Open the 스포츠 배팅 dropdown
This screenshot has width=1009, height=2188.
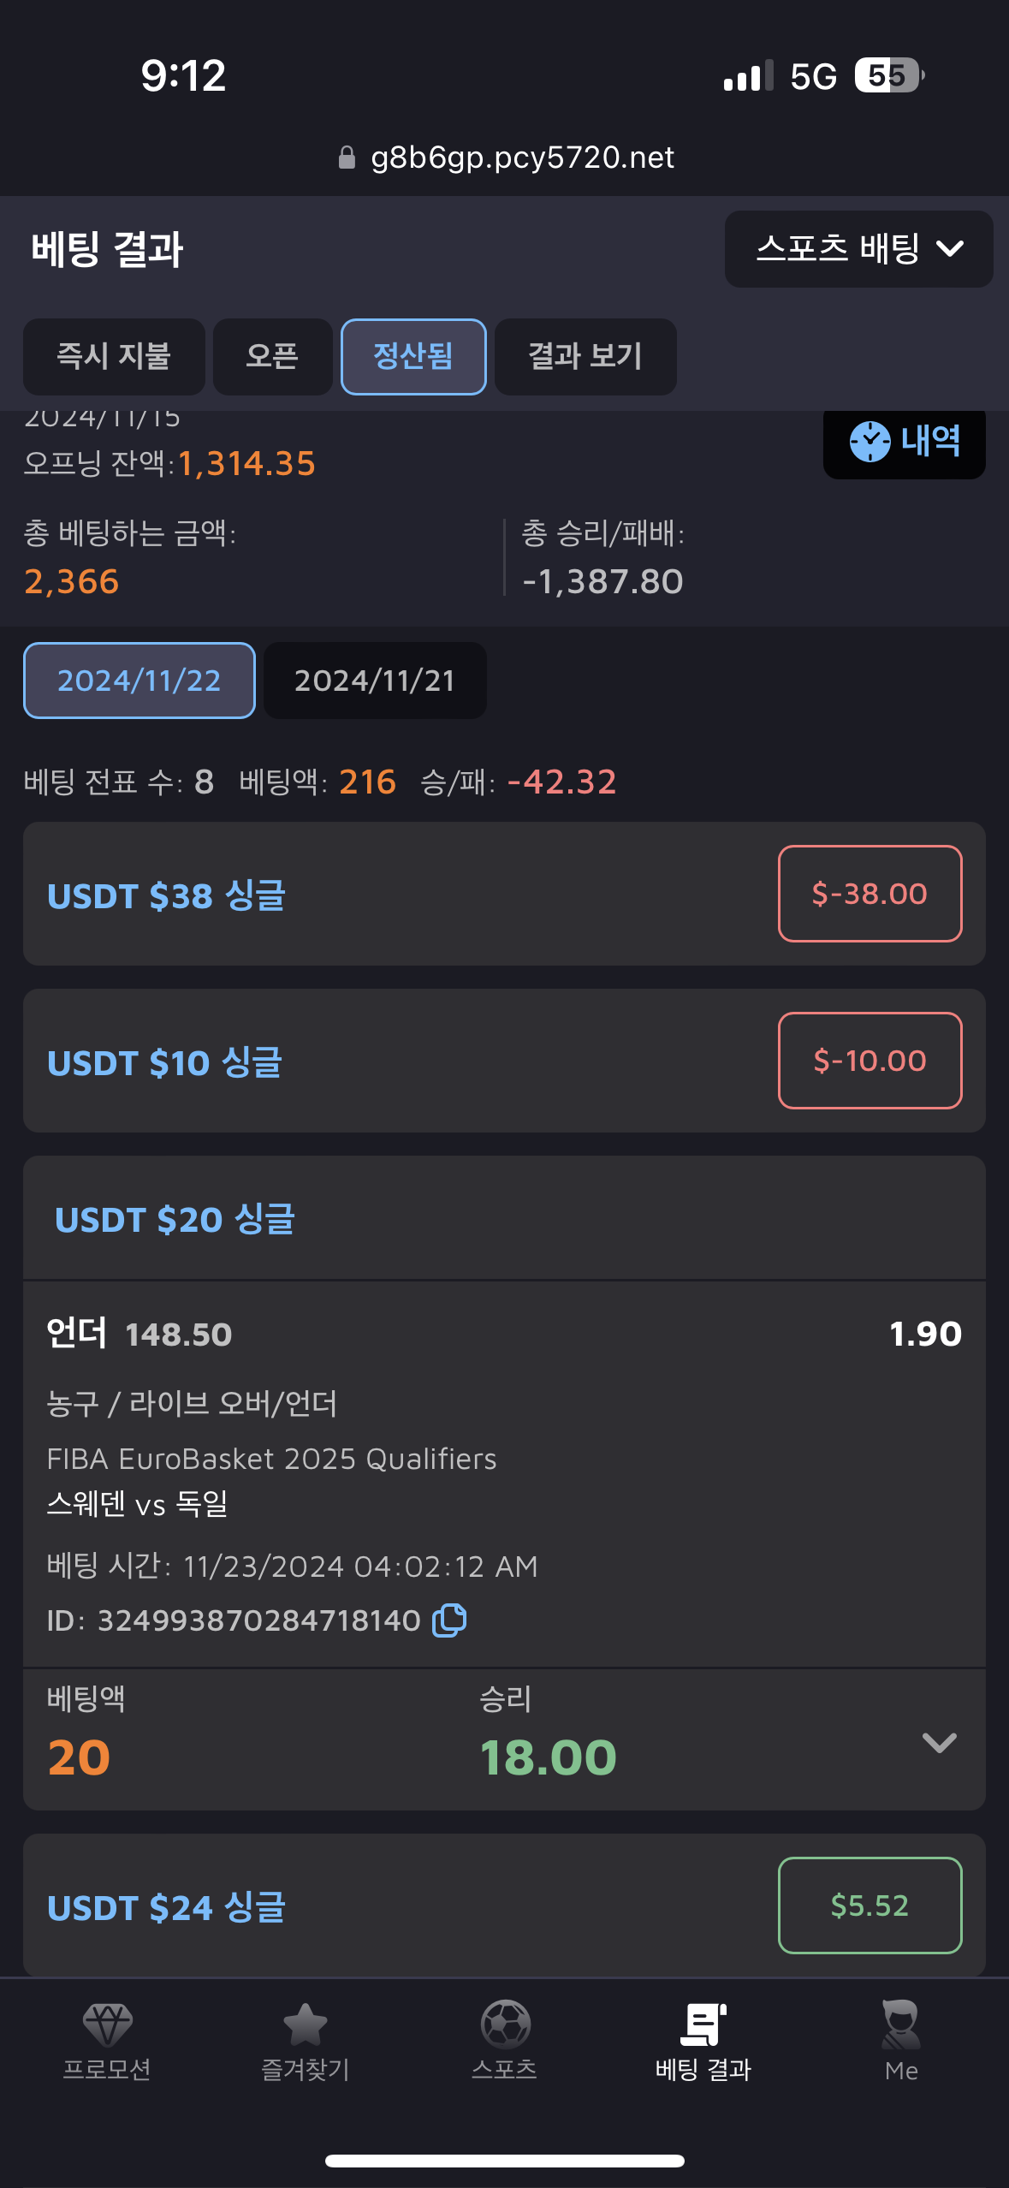click(x=858, y=249)
